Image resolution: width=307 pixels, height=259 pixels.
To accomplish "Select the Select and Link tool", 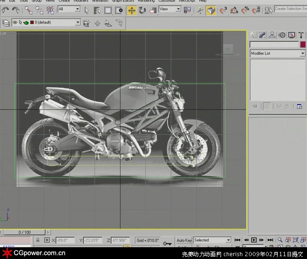I will click(x=29, y=10).
